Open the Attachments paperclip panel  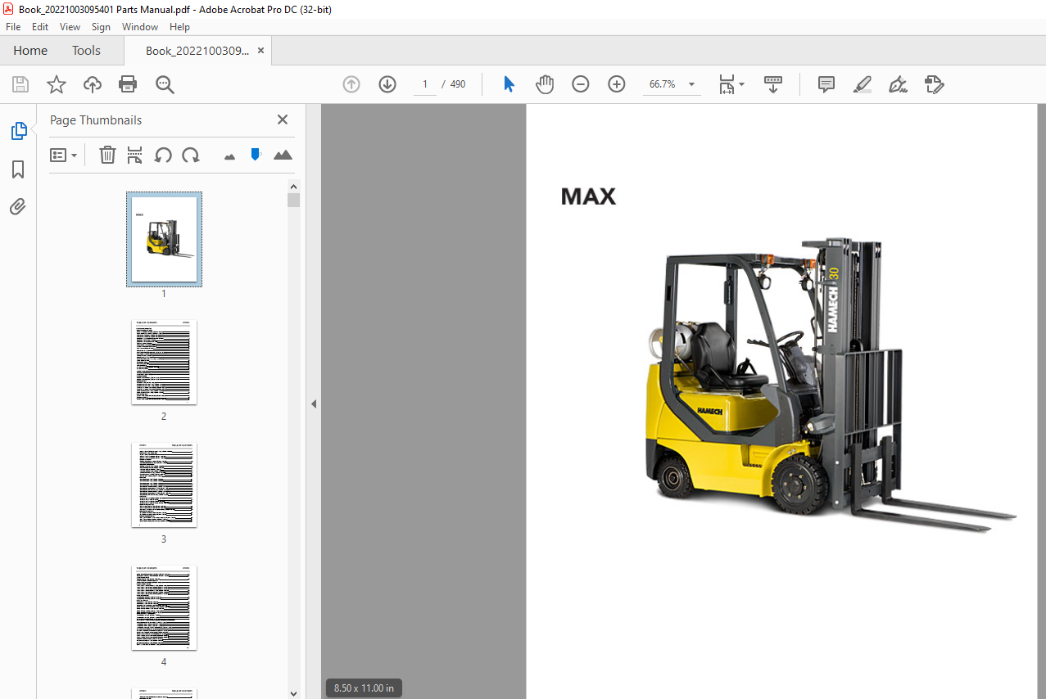tap(18, 207)
